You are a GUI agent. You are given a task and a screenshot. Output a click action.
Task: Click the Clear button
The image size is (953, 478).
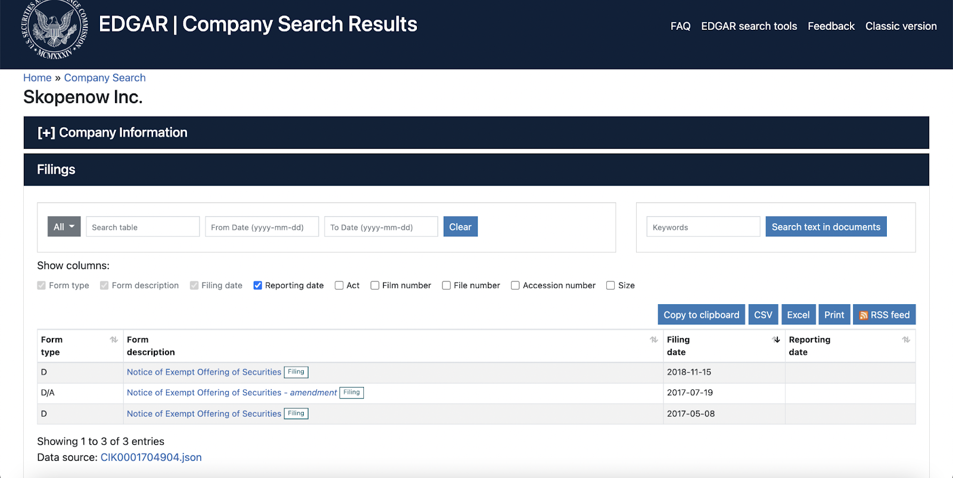(460, 227)
